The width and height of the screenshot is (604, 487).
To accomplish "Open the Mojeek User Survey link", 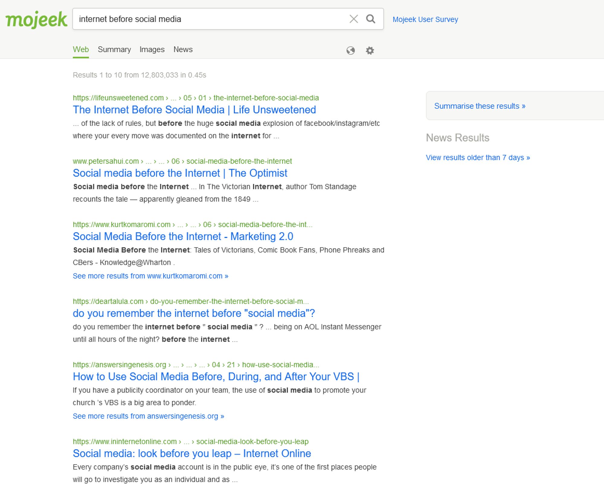I will coord(425,19).
